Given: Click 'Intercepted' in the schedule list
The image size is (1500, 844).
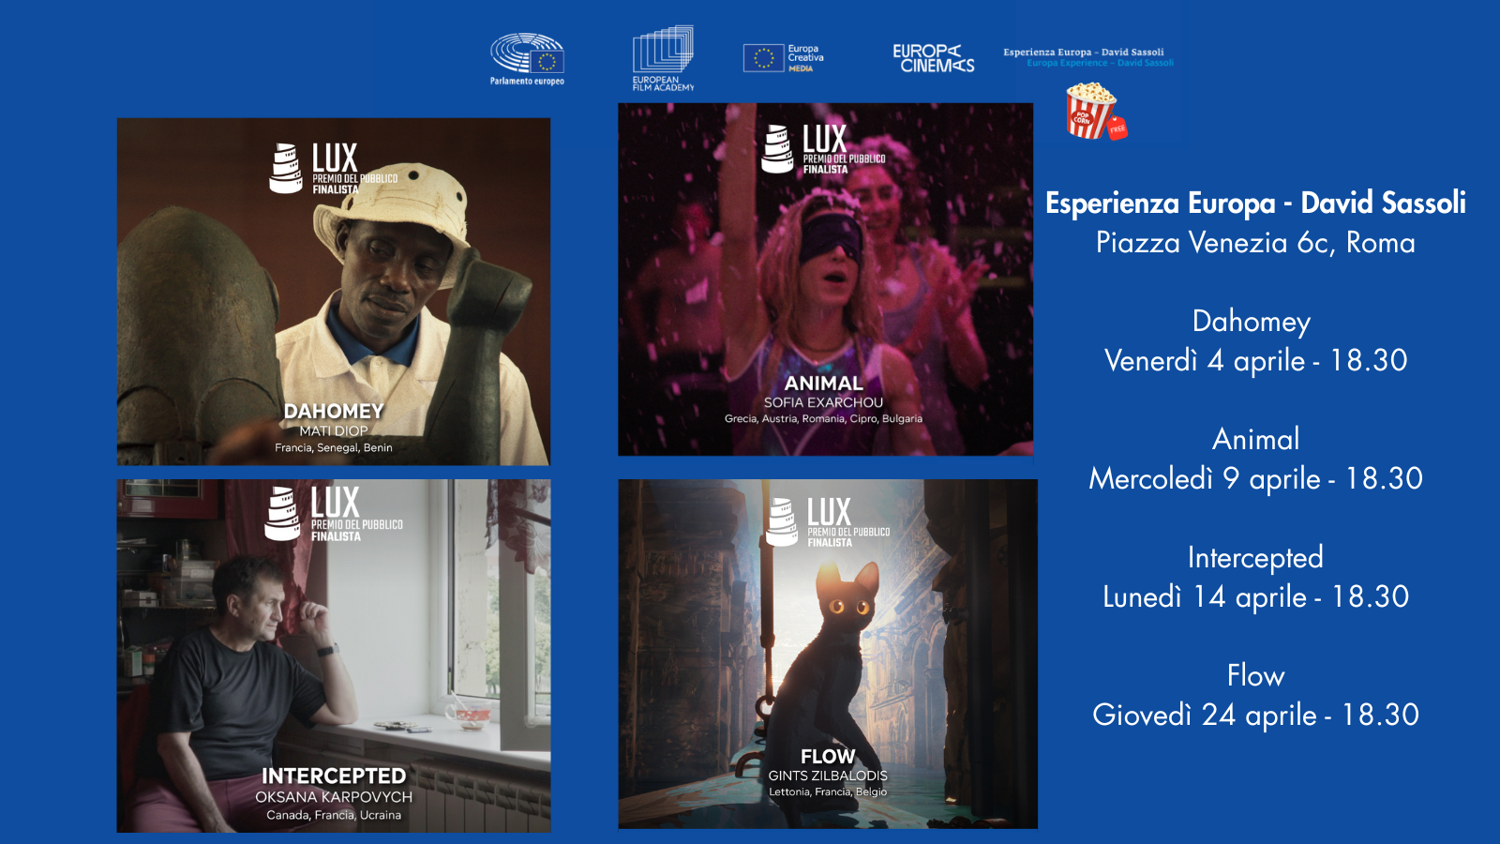Looking at the screenshot, I should pos(1255,558).
